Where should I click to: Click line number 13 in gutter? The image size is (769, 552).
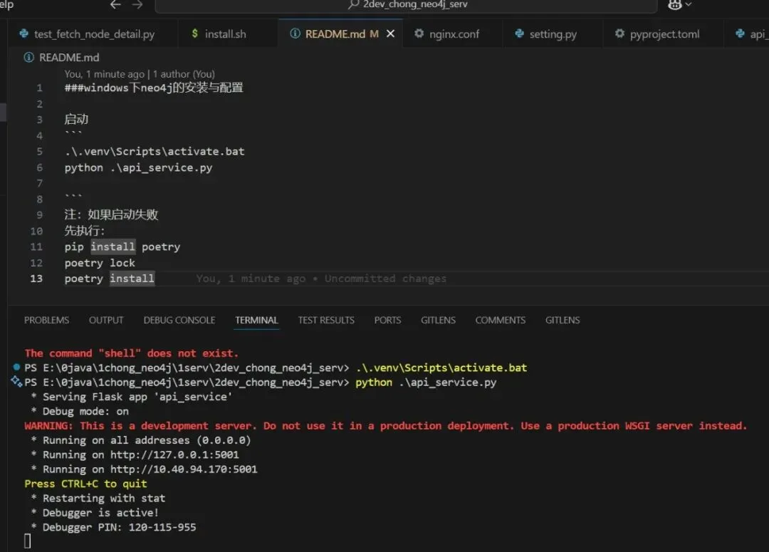point(36,278)
